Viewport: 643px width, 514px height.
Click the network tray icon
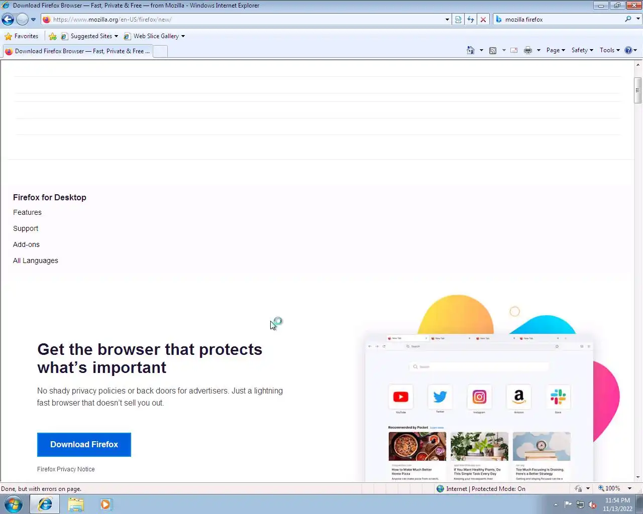coord(580,504)
